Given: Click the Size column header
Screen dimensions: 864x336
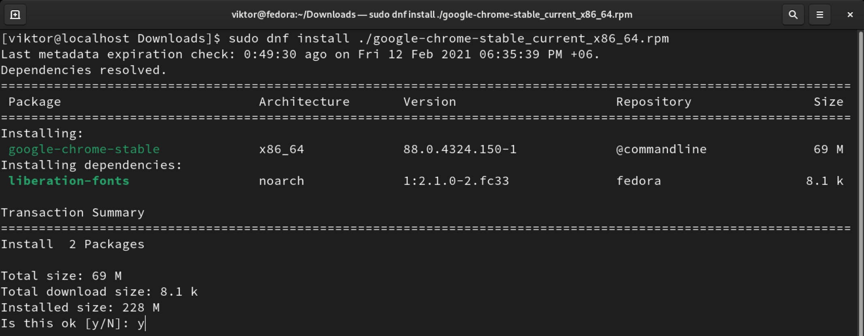Looking at the screenshot, I should (828, 102).
